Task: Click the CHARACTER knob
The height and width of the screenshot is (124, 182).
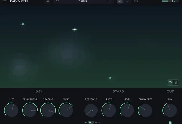Action: click(x=145, y=110)
